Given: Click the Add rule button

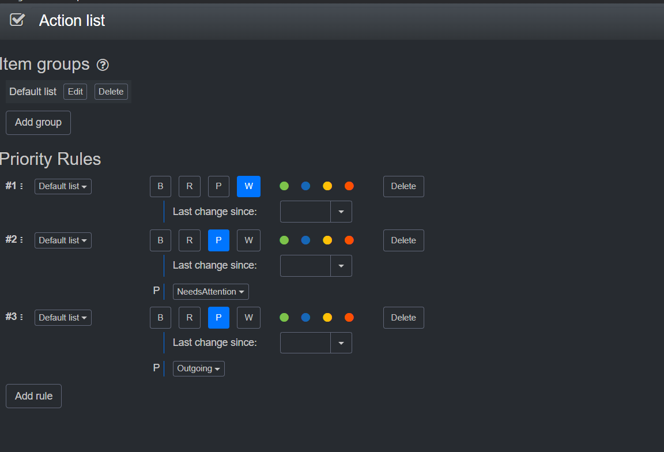Looking at the screenshot, I should coord(33,396).
